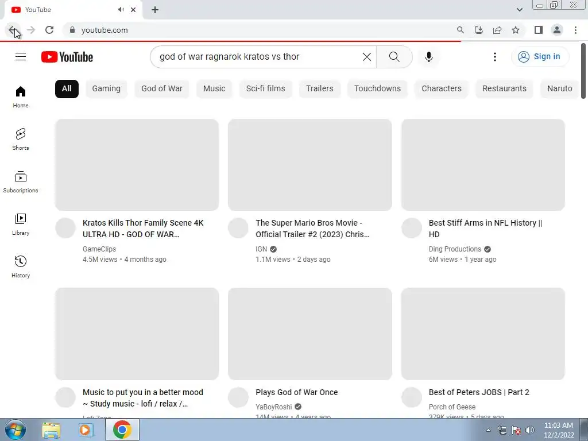The image size is (588, 441).
Task: Go back with browser back arrow
Action: (x=13, y=30)
